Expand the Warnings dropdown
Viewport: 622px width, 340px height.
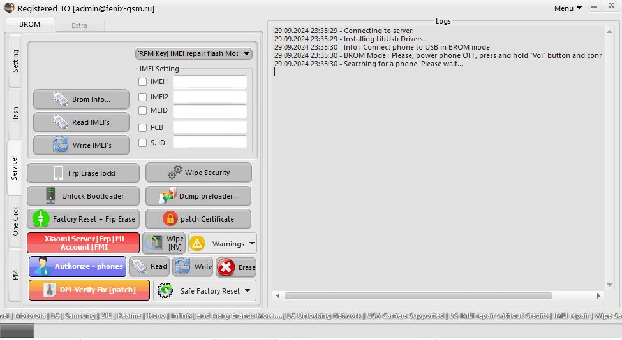tap(253, 243)
